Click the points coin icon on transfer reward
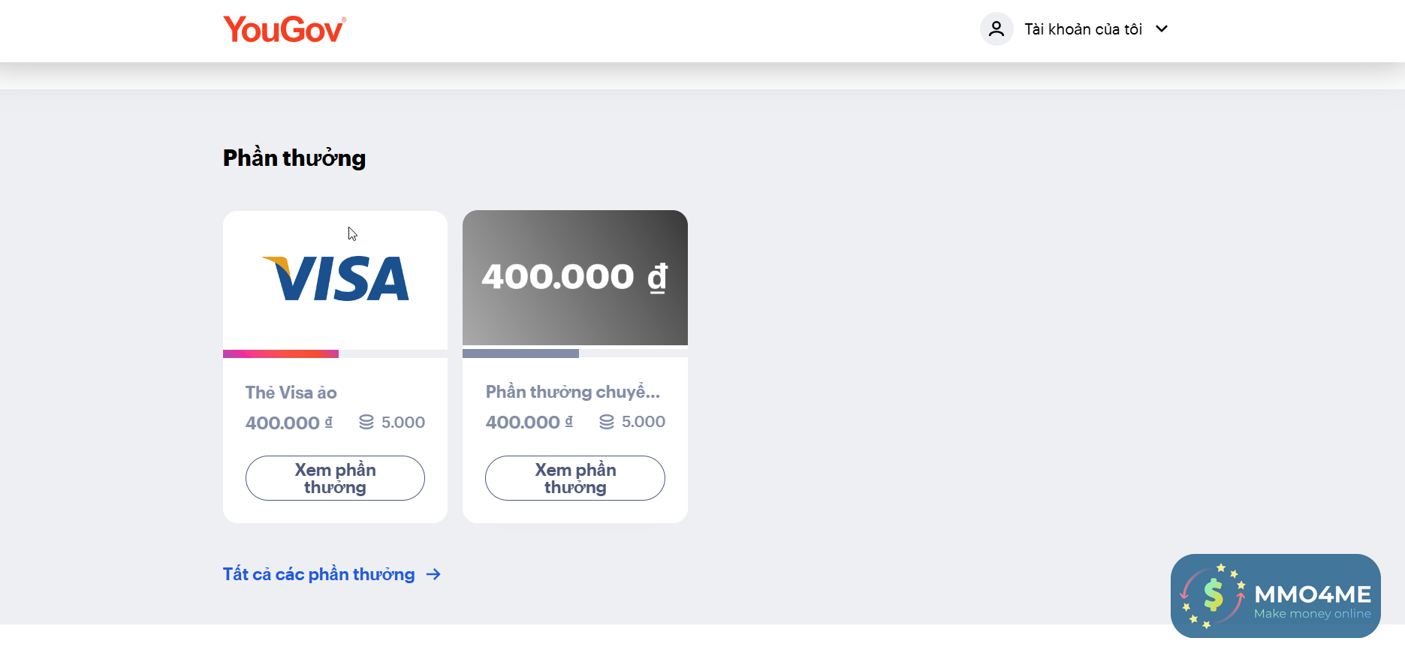Viewport: 1405px width, 650px height. pos(607,422)
